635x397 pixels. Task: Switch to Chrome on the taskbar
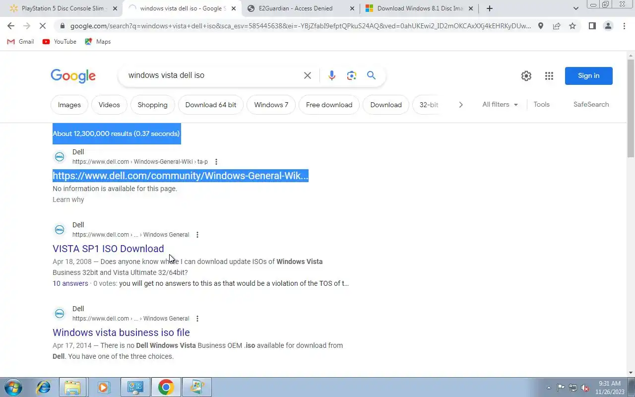[x=166, y=387]
